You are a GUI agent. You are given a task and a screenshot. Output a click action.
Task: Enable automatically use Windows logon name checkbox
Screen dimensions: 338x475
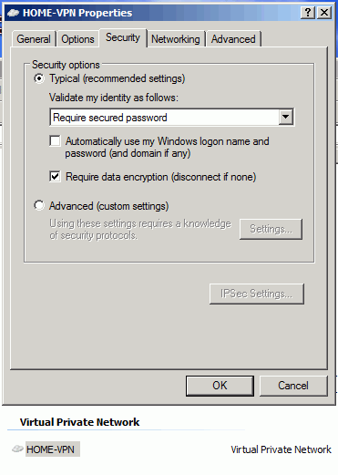(55, 141)
